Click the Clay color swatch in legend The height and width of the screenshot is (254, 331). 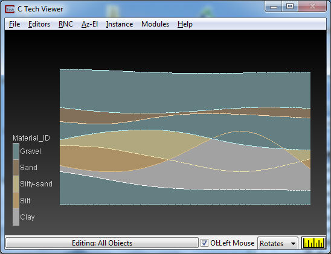(x=16, y=217)
